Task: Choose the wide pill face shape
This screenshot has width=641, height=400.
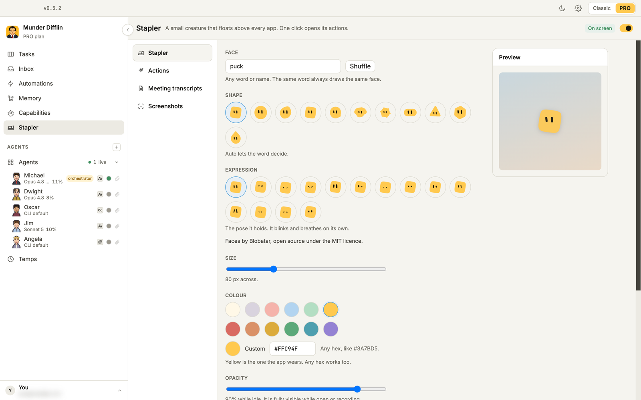Action: (410, 112)
